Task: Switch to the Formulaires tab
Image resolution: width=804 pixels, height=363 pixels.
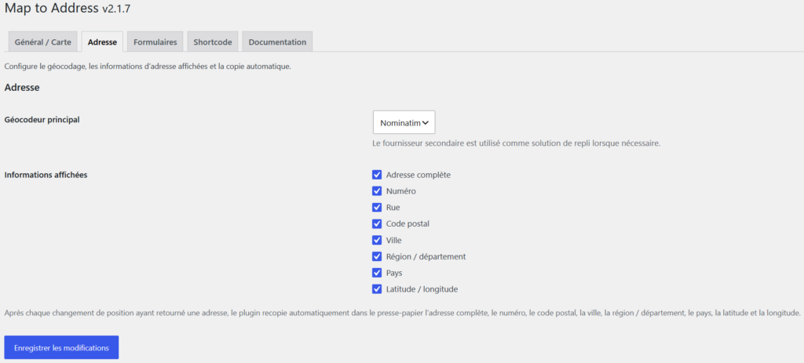Action: [155, 42]
